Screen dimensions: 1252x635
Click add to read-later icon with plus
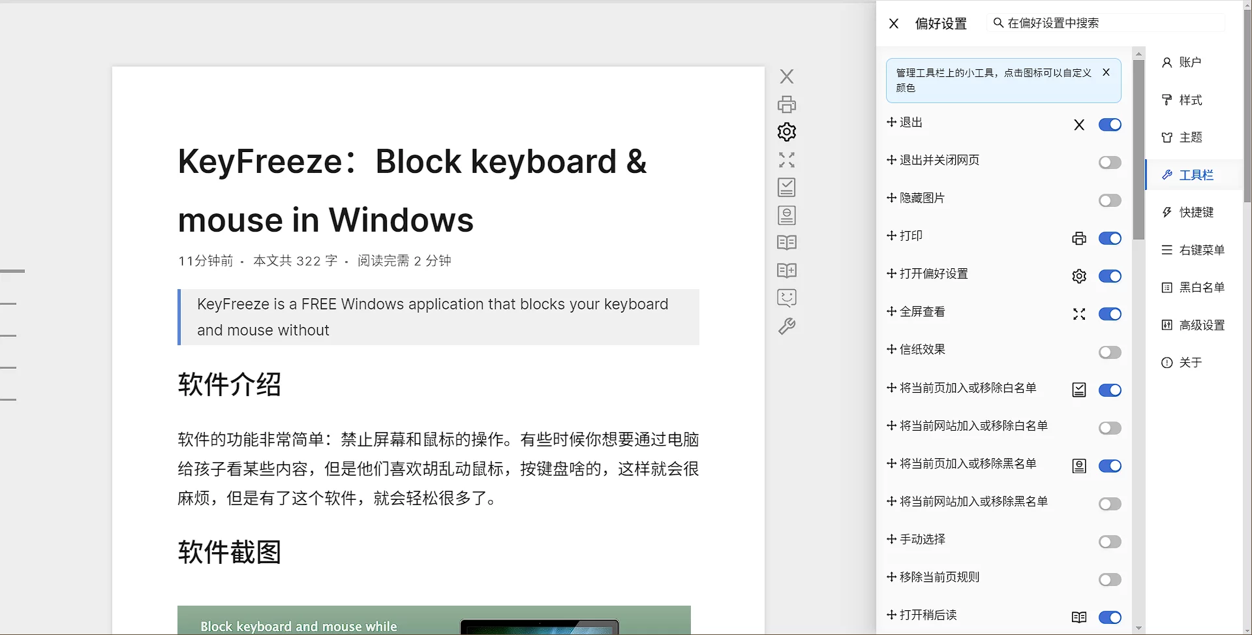[x=787, y=270]
